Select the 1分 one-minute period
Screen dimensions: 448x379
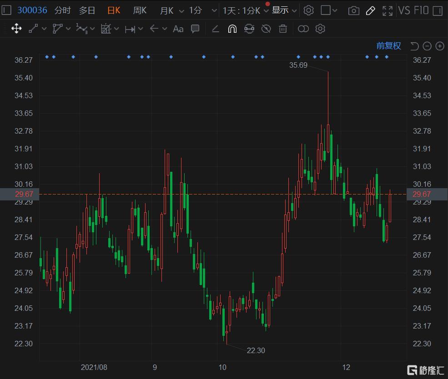coord(196,10)
